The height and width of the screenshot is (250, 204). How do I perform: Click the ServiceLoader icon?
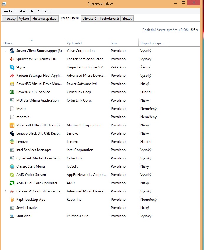tap(12, 208)
